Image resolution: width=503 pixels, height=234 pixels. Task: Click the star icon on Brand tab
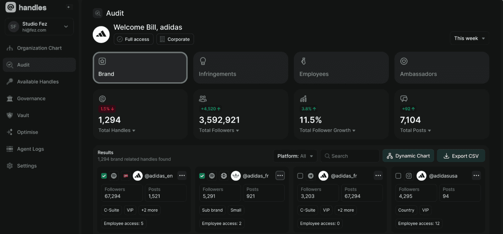pos(102,61)
